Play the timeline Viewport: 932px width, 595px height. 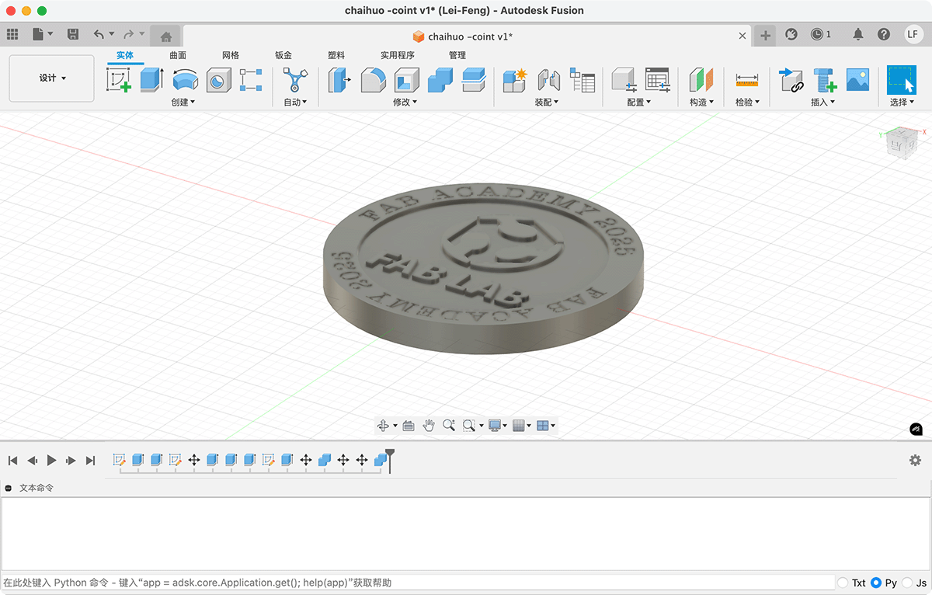click(x=51, y=461)
